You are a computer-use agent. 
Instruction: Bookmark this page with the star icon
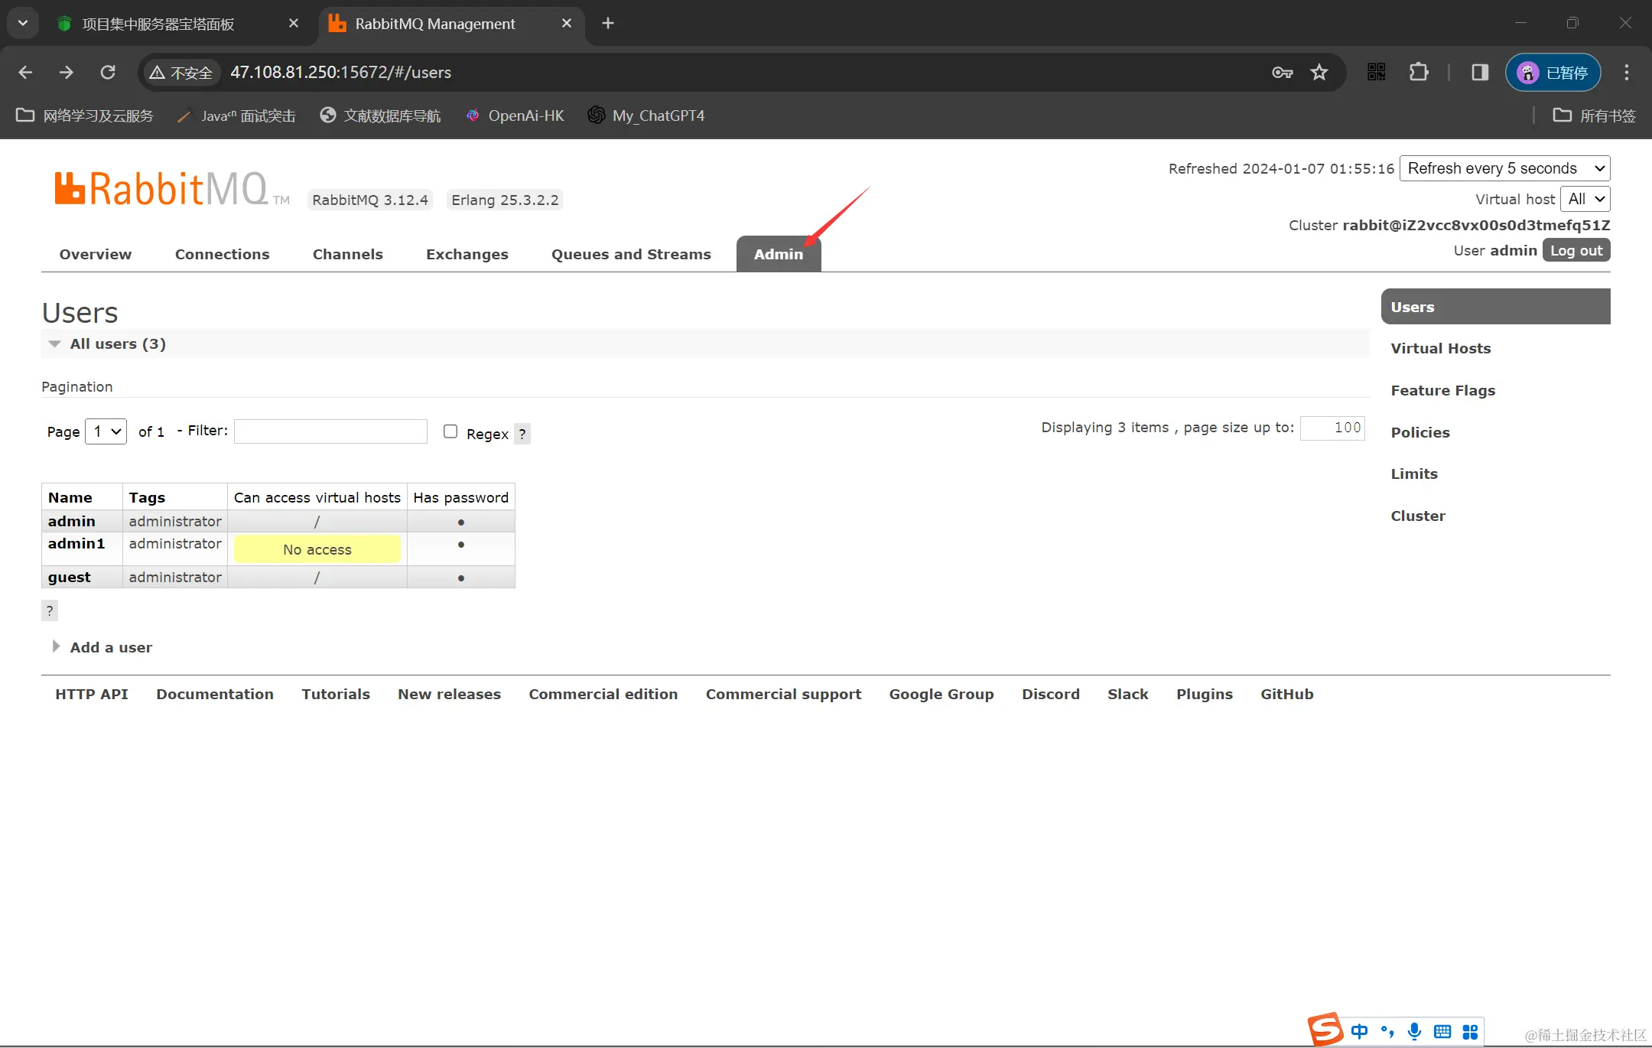(x=1319, y=72)
